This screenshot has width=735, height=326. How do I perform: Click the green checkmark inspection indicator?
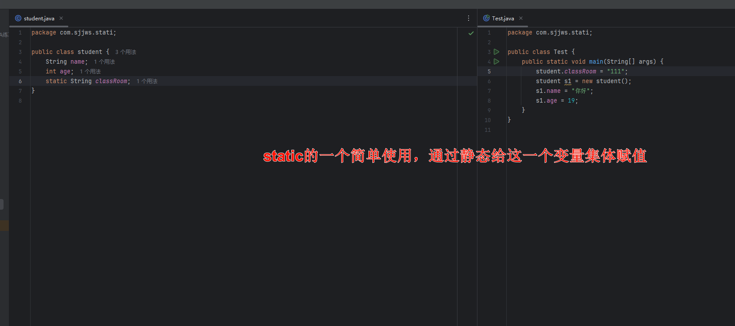[471, 33]
